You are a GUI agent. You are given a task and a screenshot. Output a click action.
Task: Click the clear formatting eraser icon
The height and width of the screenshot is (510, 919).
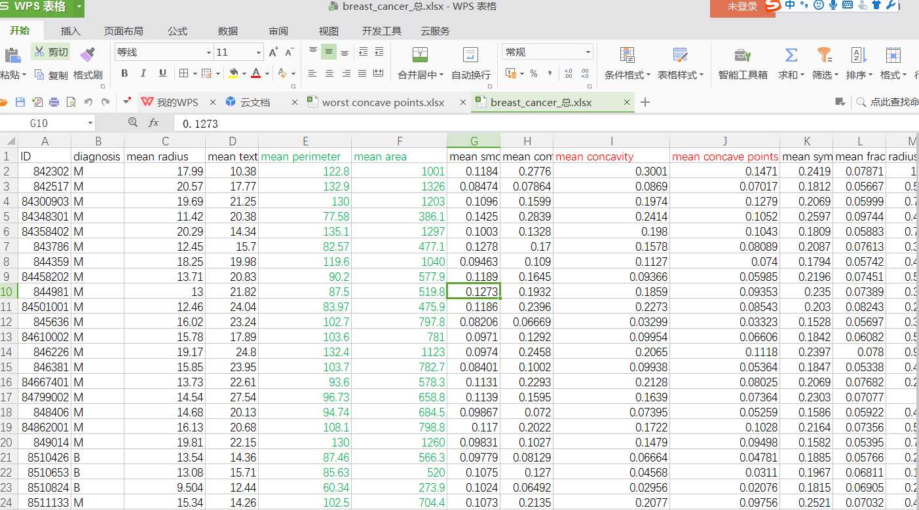coord(282,73)
